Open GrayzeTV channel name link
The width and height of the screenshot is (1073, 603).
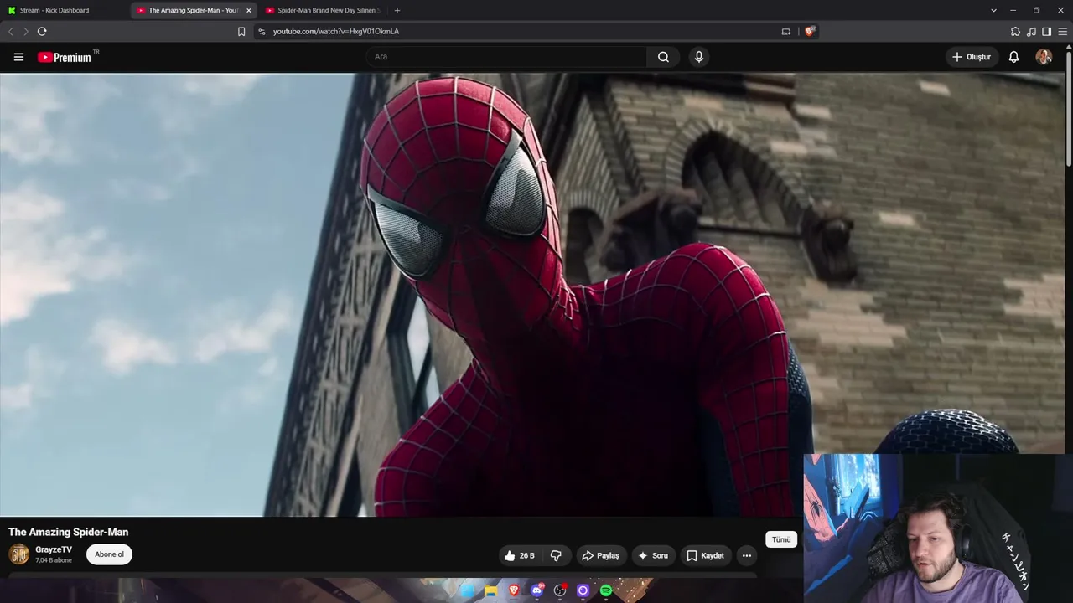click(54, 549)
